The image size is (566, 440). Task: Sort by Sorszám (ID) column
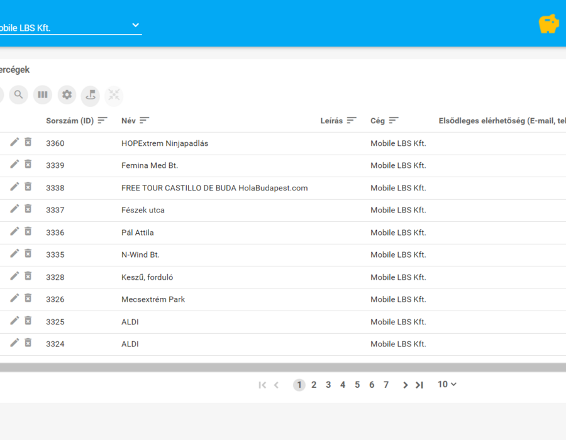[103, 120]
